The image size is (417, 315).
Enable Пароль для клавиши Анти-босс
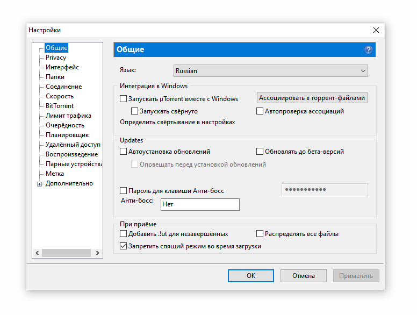point(124,190)
